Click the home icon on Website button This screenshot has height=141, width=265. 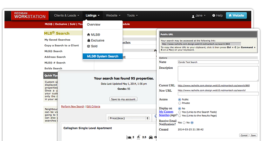[230, 16]
